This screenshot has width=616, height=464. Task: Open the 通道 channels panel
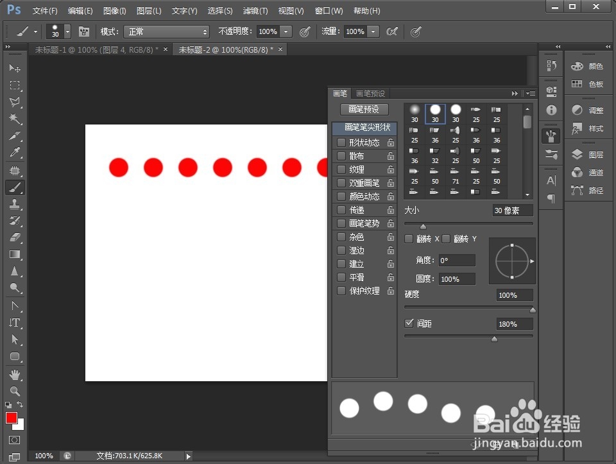click(x=588, y=173)
